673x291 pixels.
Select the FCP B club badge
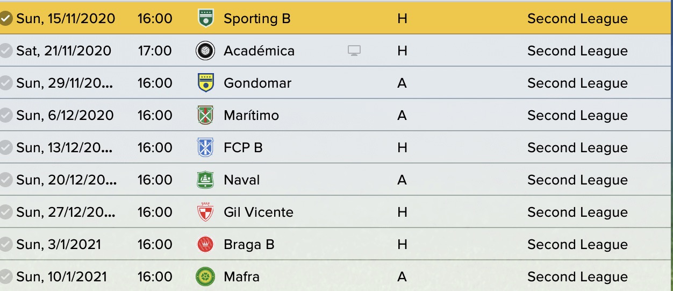point(205,148)
